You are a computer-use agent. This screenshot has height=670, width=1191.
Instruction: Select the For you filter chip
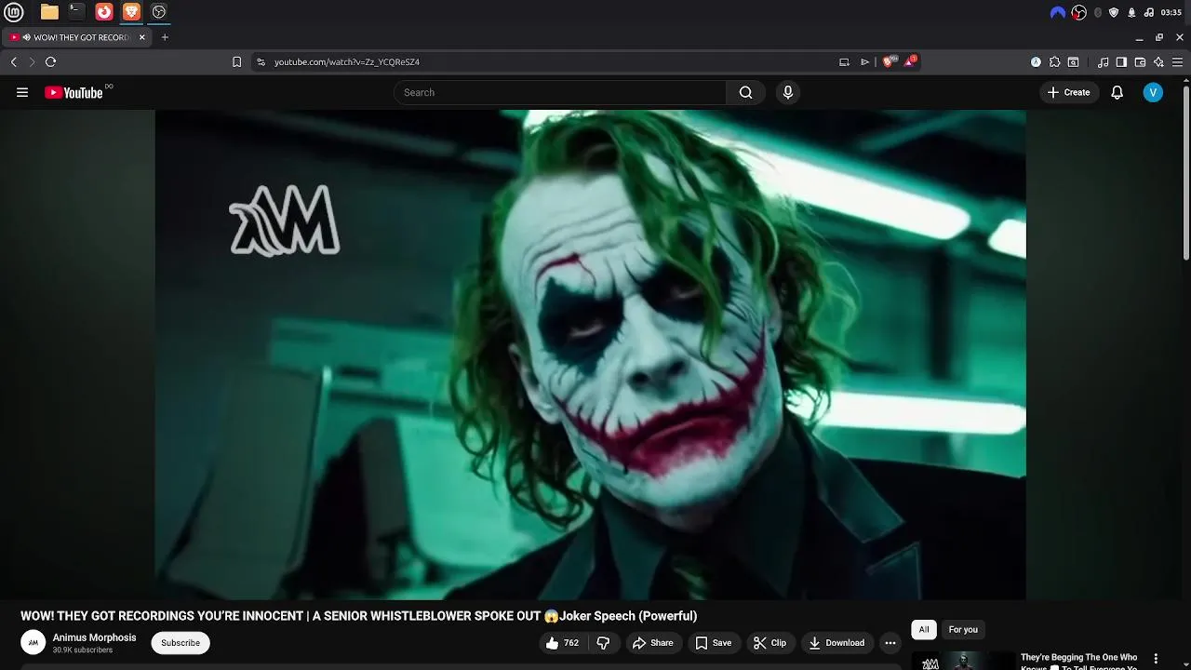963,630
